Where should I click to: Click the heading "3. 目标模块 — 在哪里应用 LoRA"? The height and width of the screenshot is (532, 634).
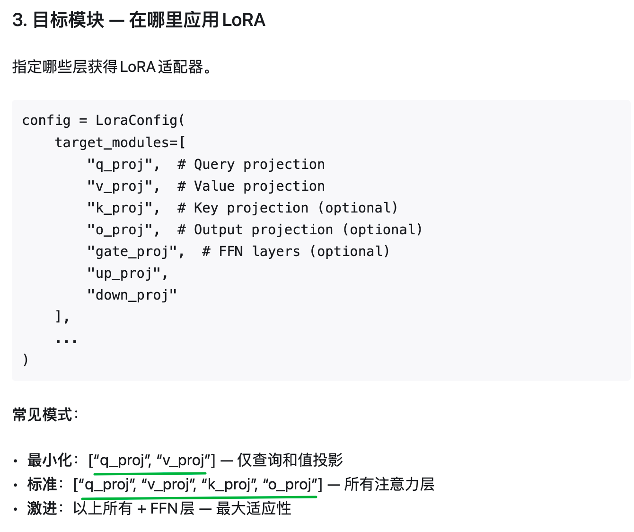[139, 20]
